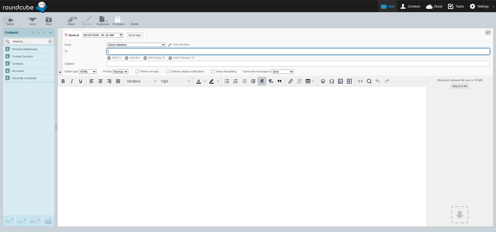Enable the Return receipt checkbox
The height and width of the screenshot is (232, 496).
click(137, 72)
